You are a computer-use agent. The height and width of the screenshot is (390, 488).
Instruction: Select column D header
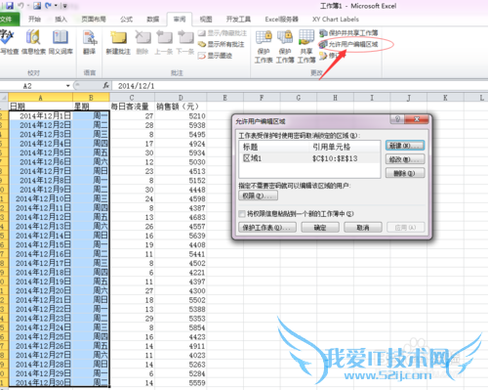coord(181,98)
